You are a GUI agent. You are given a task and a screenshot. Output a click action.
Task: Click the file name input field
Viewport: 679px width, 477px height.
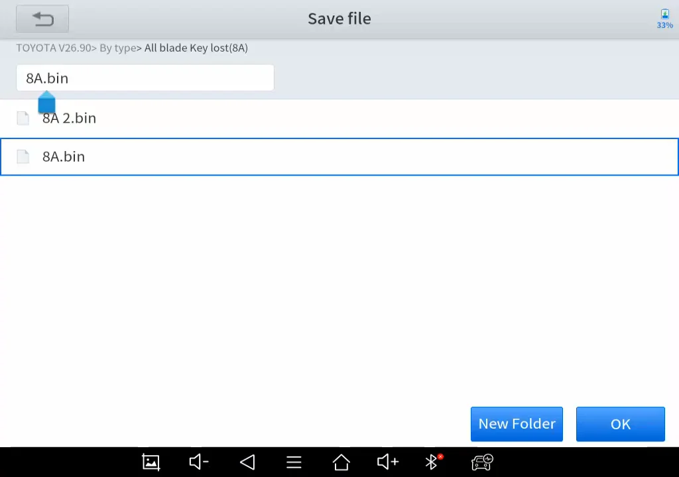pyautogui.click(x=145, y=78)
